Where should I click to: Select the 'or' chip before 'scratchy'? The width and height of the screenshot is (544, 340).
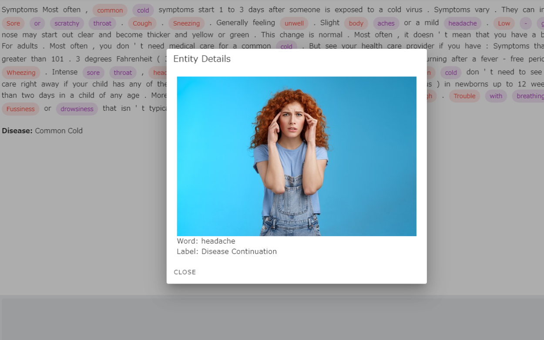click(37, 23)
